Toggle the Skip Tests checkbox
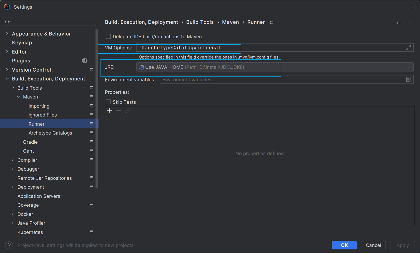Screen dimensions: 420x253 (x=109, y=102)
